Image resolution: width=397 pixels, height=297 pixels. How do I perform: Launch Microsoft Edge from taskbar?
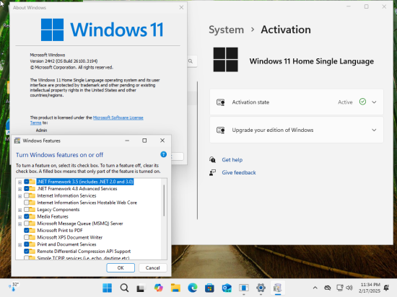(x=193, y=288)
